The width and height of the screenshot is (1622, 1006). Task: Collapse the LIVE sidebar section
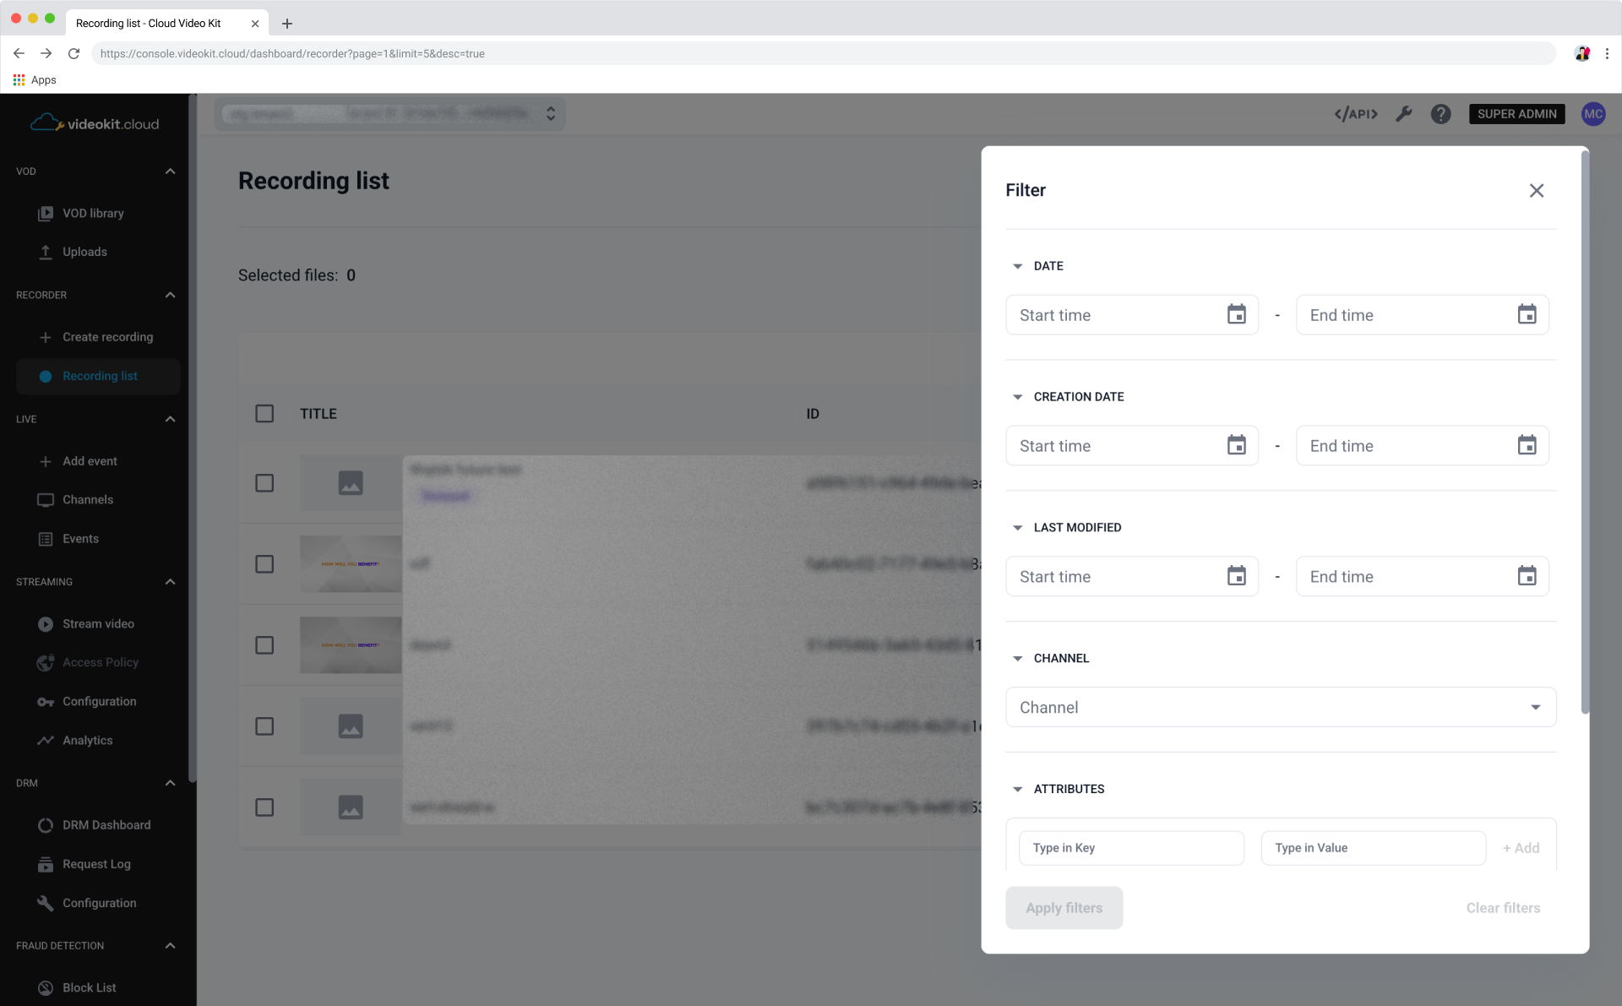pos(170,419)
